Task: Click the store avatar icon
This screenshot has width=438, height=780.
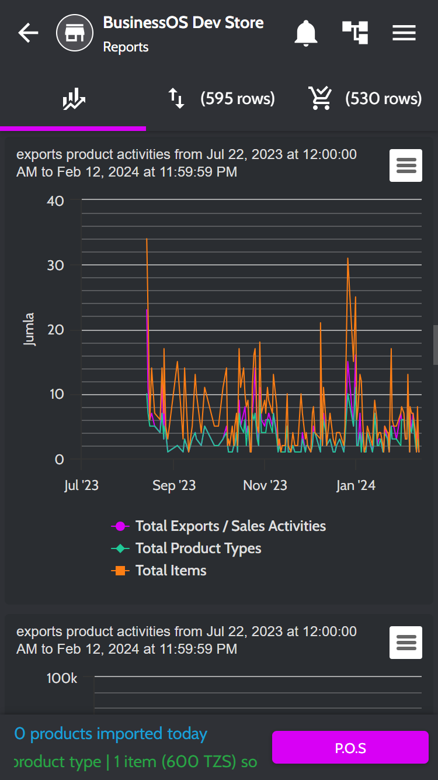Action: pos(75,33)
